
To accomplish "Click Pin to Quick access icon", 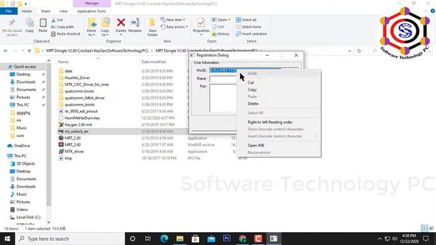I will 12,23.
